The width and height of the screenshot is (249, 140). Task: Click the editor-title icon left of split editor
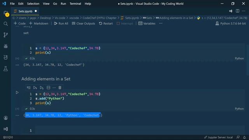[231, 11]
